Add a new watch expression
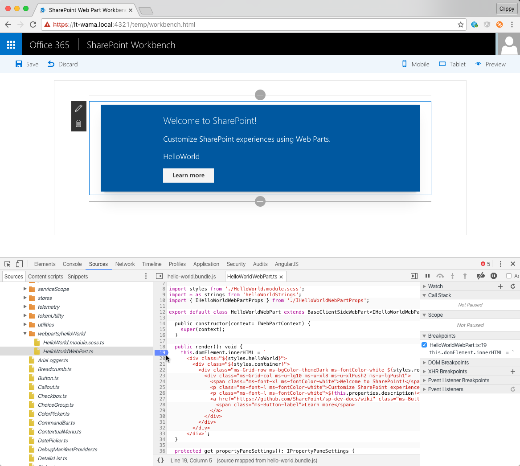 (500, 286)
